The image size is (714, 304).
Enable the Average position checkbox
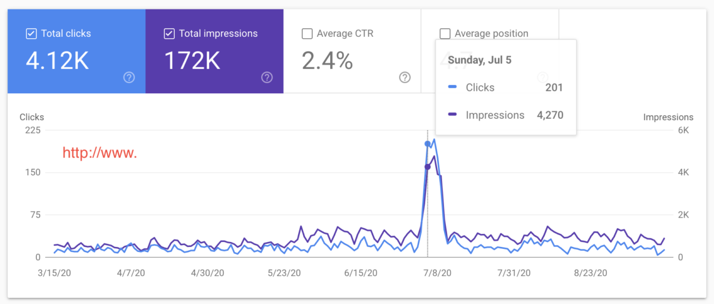445,34
